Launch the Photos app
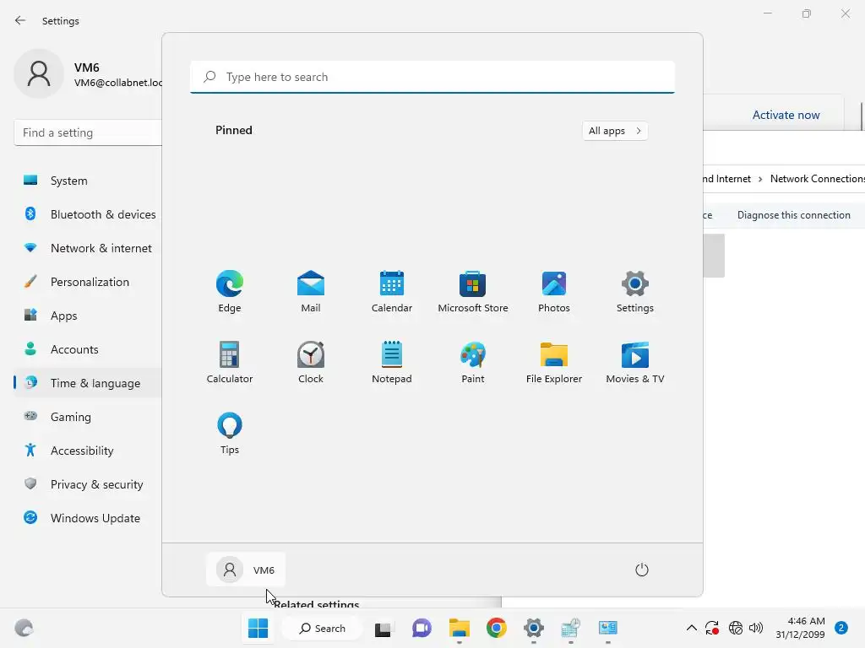The image size is (865, 648). click(554, 291)
